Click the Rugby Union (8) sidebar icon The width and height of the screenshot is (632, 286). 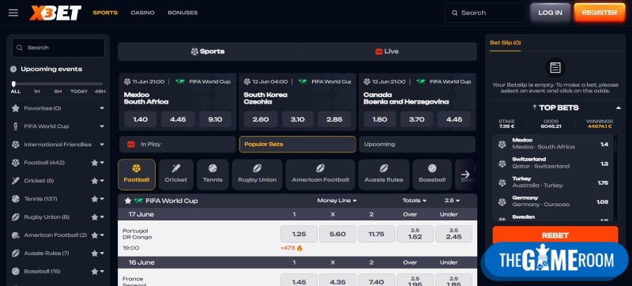tap(16, 217)
